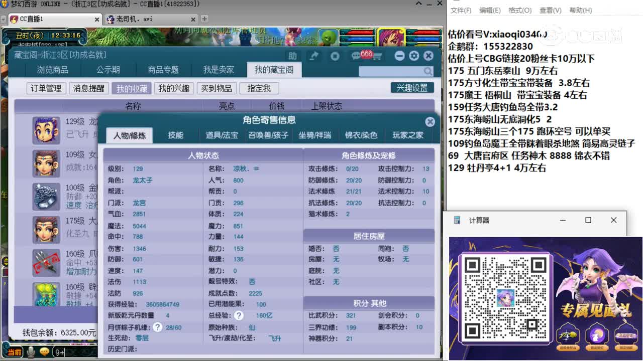Select the 160级 green armor thumbnail
643x361 pixels.
coord(46,294)
